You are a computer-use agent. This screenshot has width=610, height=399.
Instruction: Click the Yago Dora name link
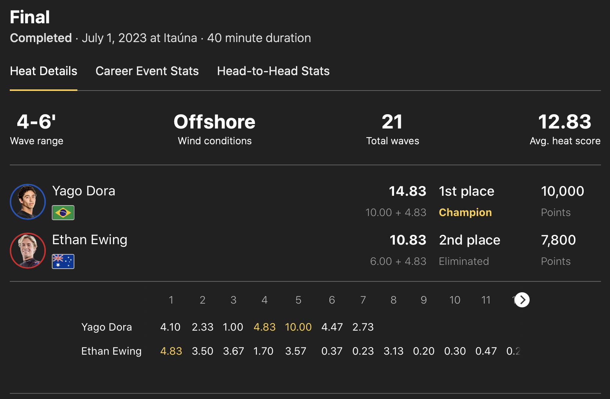83,191
